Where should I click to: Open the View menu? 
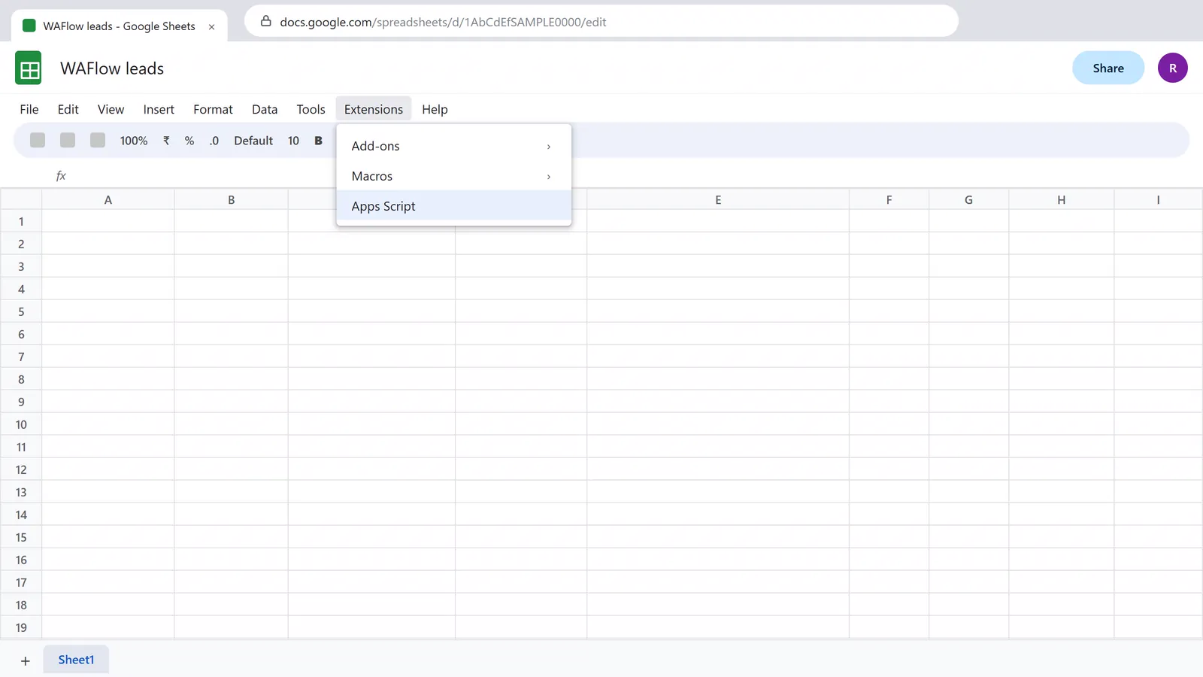pyautogui.click(x=111, y=109)
